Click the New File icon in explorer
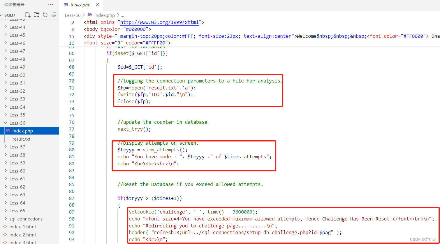 [28, 15]
